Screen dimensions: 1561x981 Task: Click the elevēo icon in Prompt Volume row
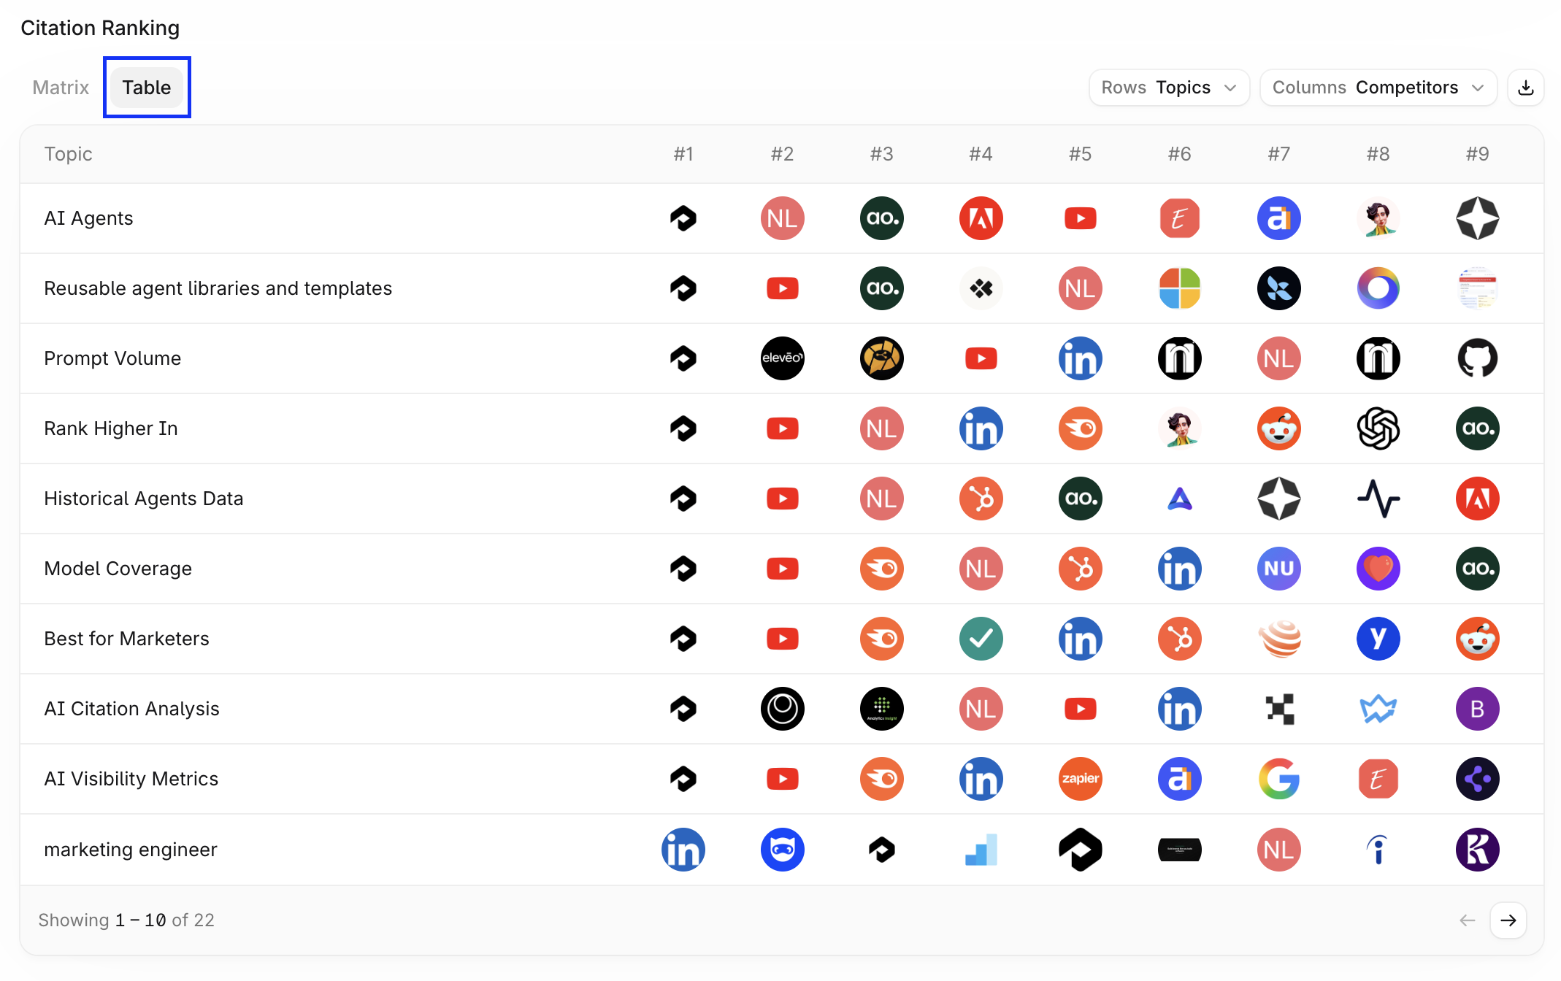coord(782,358)
